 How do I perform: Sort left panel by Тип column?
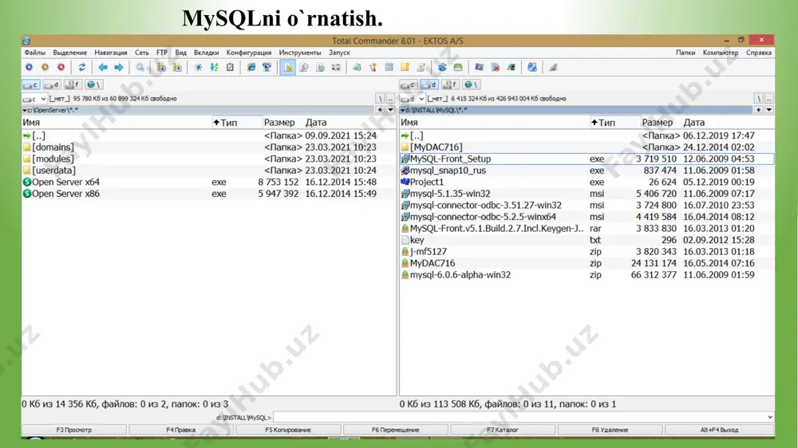click(237, 123)
